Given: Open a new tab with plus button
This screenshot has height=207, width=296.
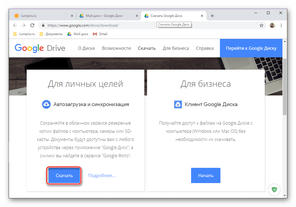Looking at the screenshot, I should click(x=212, y=16).
